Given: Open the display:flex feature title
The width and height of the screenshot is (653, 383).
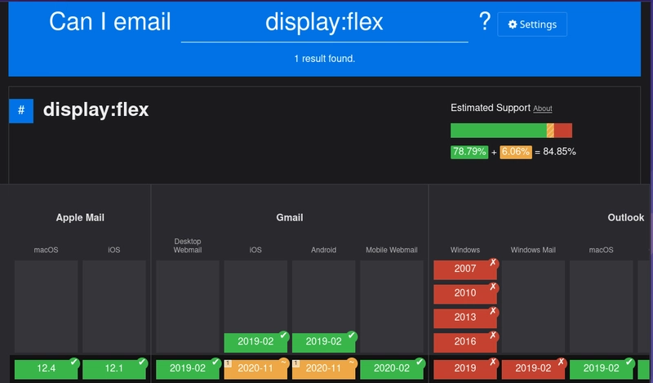Looking at the screenshot, I should pos(96,109).
